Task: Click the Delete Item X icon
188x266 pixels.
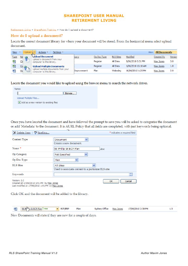Action: tap(15, 133)
